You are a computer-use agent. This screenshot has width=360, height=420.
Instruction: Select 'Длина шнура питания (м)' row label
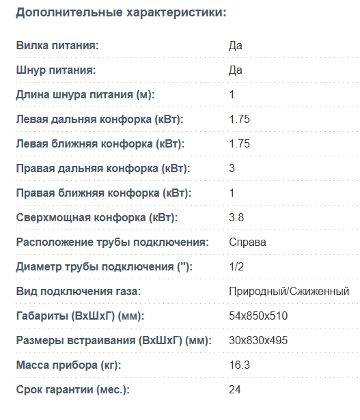coord(85,95)
